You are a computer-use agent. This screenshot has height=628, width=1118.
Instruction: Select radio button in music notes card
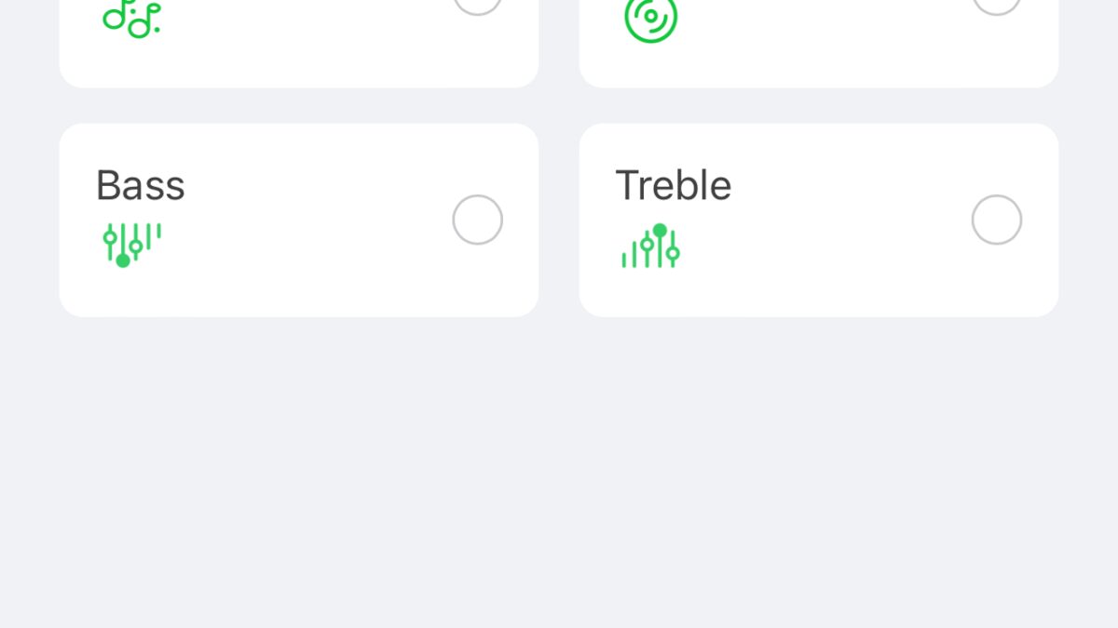pos(477,5)
